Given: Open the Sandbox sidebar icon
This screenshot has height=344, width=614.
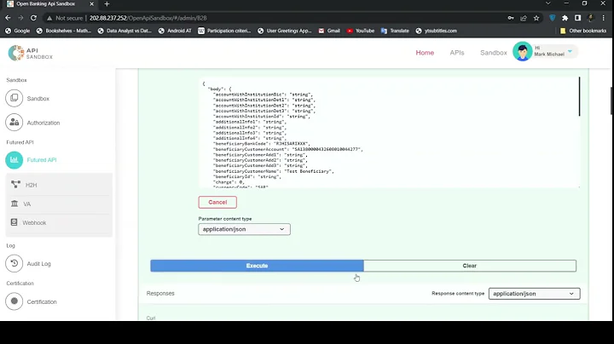Looking at the screenshot, I should 14,98.
